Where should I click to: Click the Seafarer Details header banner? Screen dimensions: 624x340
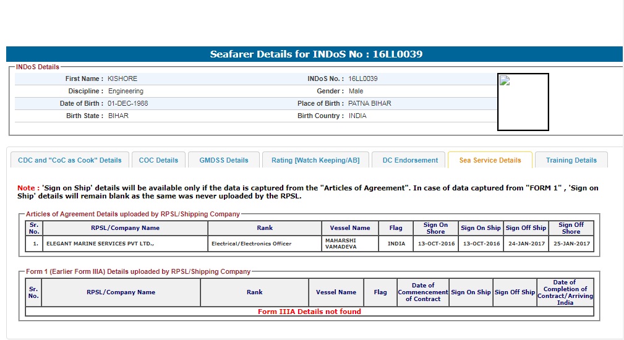pyautogui.click(x=316, y=54)
